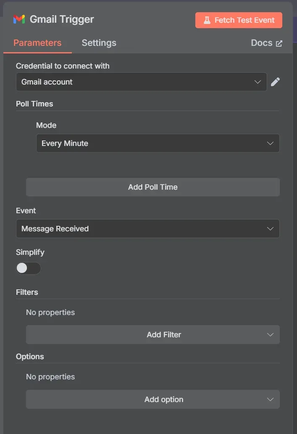Click the chevron on the Gmail account field
The height and width of the screenshot is (434, 297).
(258, 82)
